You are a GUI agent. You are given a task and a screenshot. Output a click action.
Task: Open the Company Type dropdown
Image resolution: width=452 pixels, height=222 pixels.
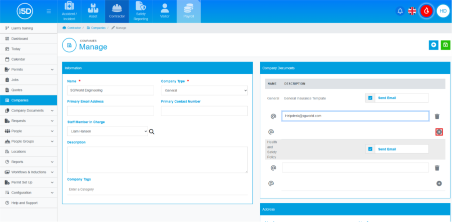click(x=204, y=90)
